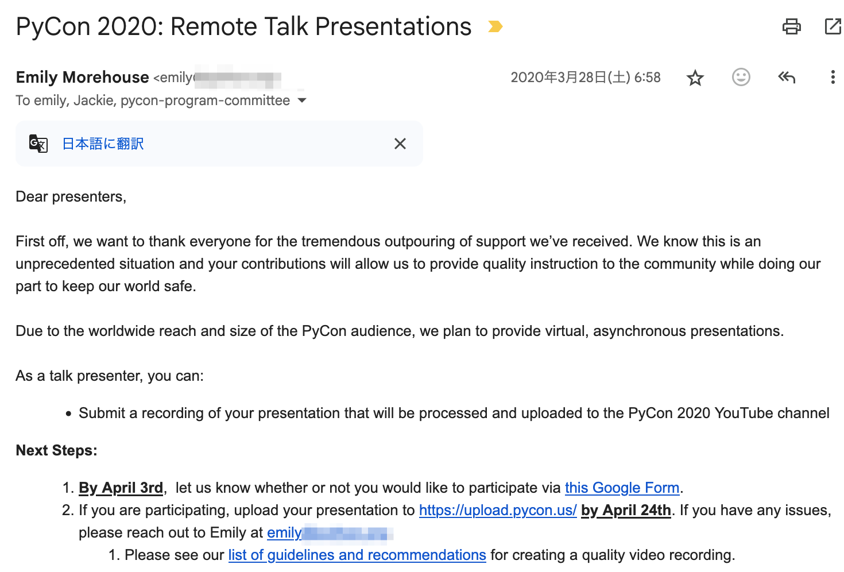Click the Next Steps heading
Image resolution: width=844 pixels, height=572 pixels.
tap(56, 450)
